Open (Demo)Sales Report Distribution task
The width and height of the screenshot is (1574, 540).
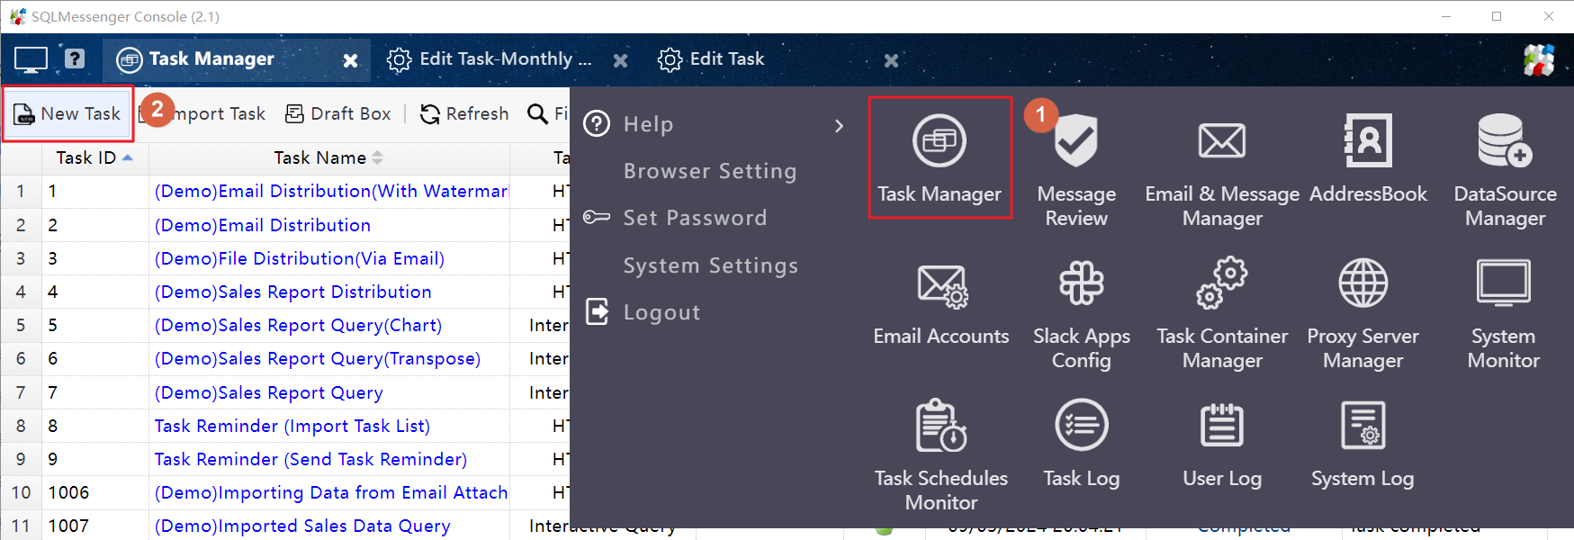293,292
